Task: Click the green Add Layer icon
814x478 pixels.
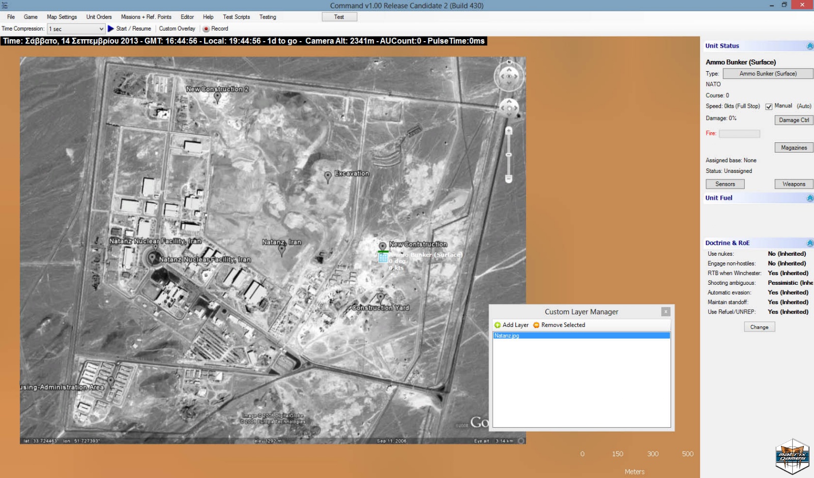Action: pyautogui.click(x=498, y=325)
